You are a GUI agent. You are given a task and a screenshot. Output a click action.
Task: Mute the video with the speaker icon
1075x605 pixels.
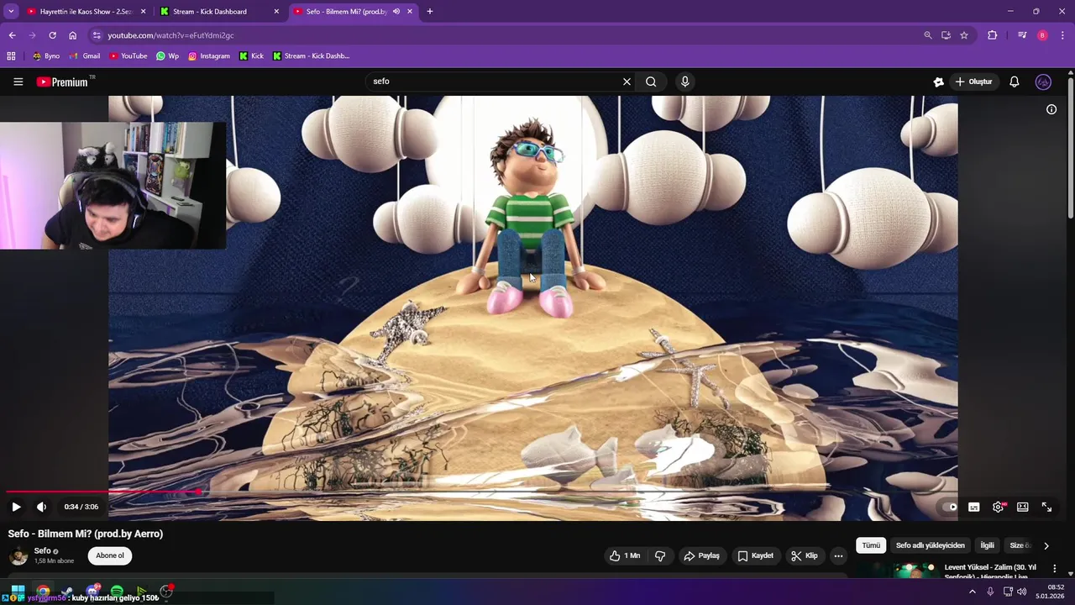click(41, 507)
